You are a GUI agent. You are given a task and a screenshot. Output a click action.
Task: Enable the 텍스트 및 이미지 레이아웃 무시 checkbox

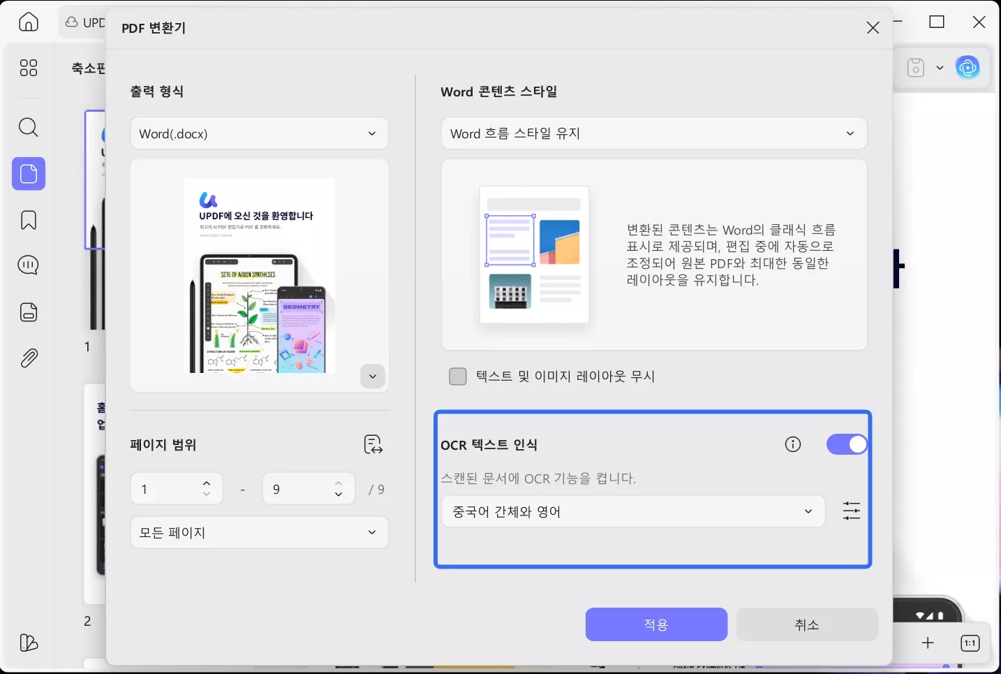[x=458, y=376]
